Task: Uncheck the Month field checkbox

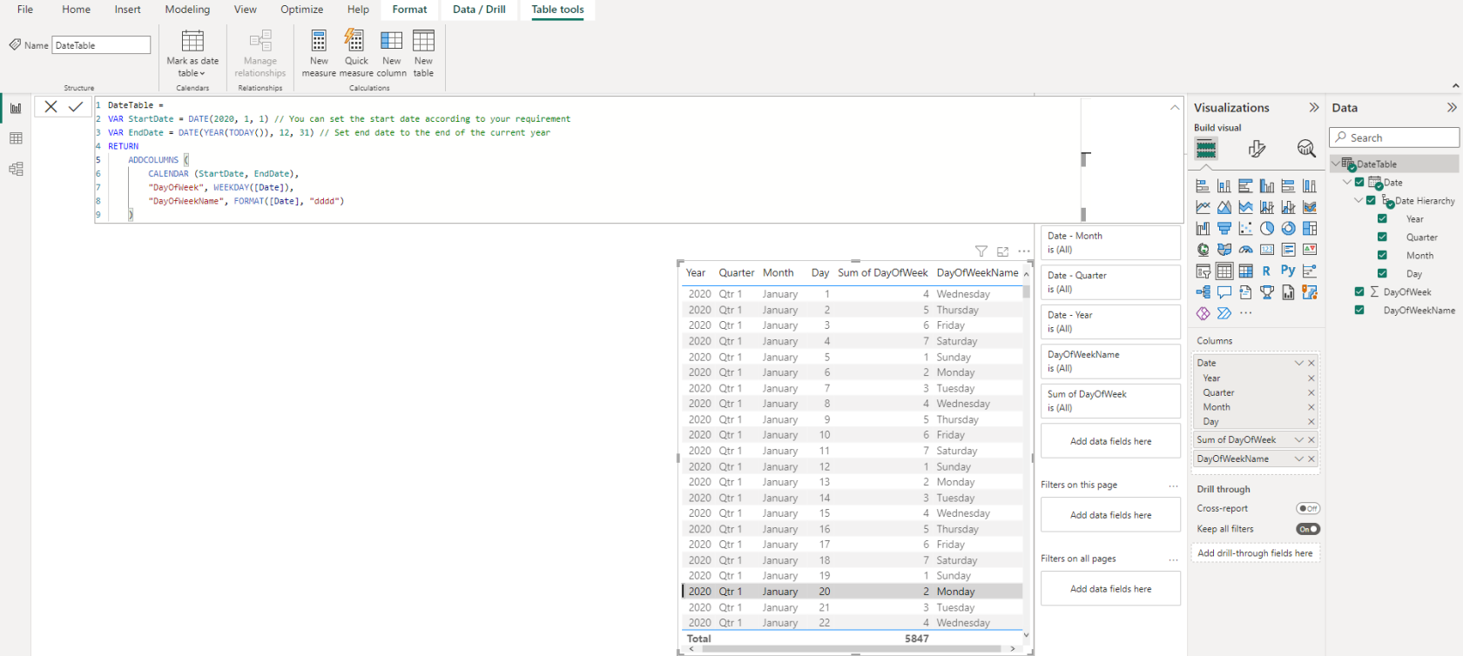Action: click(1382, 255)
